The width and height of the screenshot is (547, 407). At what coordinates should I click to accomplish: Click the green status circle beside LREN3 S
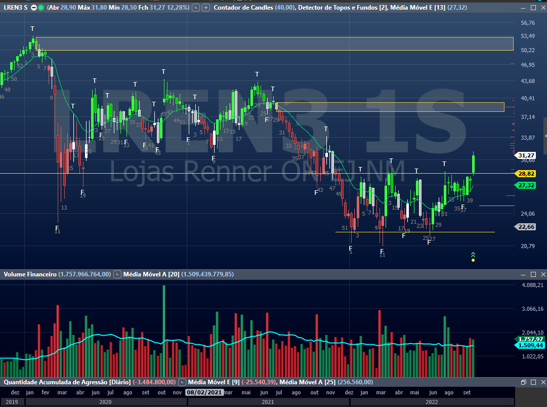(41, 7)
